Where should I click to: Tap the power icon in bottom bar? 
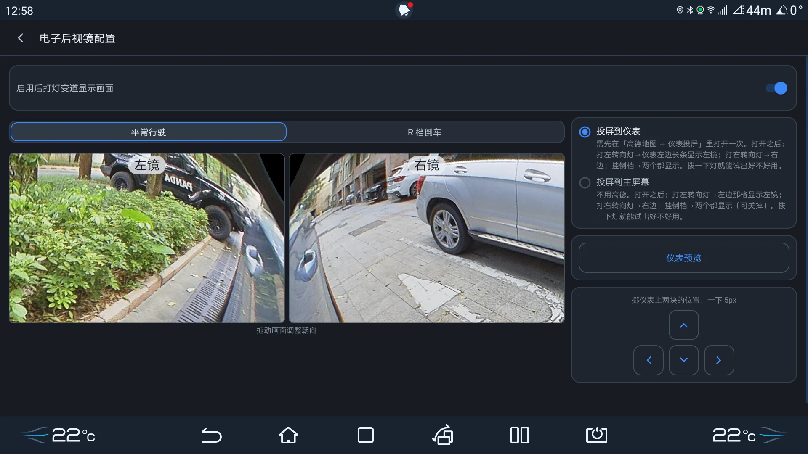[x=597, y=435]
